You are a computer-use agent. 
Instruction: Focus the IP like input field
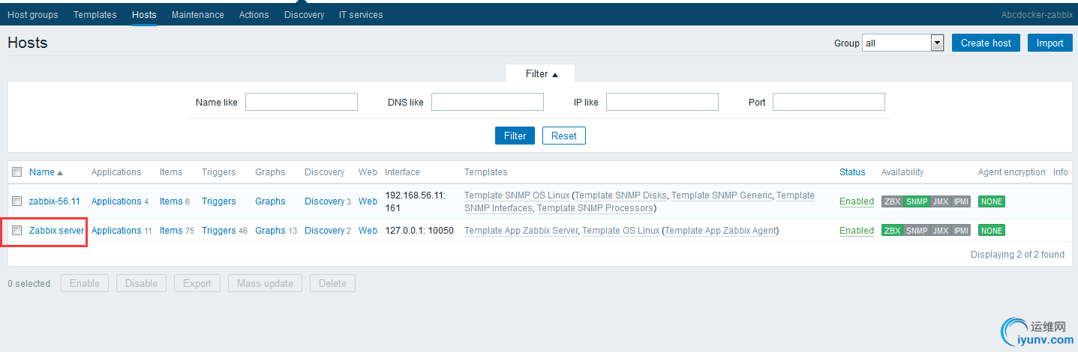(x=662, y=102)
